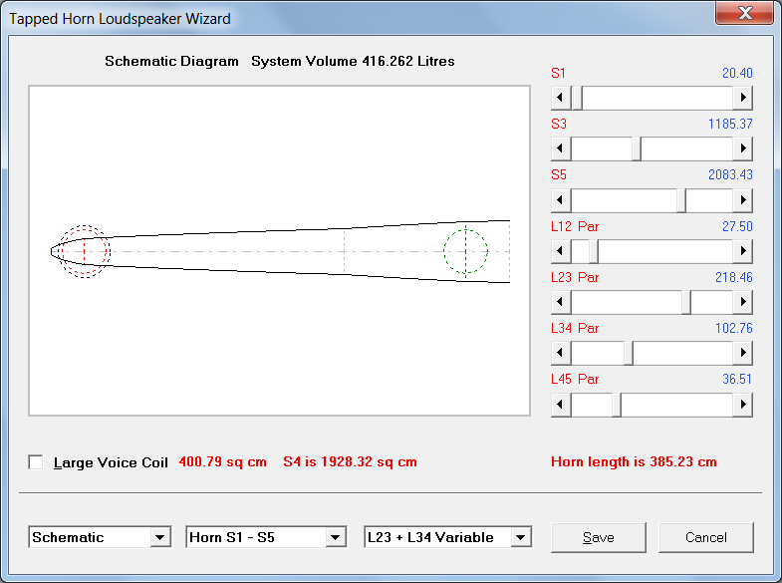Close the Tapped Horn Loudspeaker Wizard window

click(745, 13)
